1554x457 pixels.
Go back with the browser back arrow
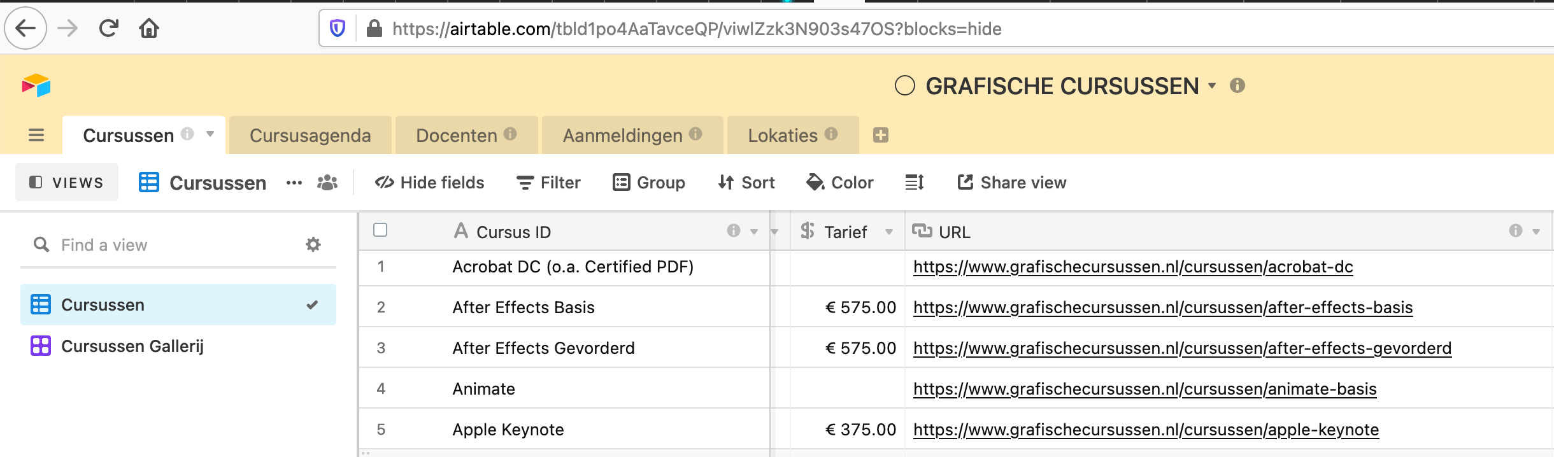pyautogui.click(x=25, y=28)
